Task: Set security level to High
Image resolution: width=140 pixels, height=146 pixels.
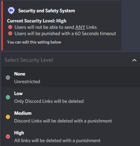Action: (x=71, y=137)
